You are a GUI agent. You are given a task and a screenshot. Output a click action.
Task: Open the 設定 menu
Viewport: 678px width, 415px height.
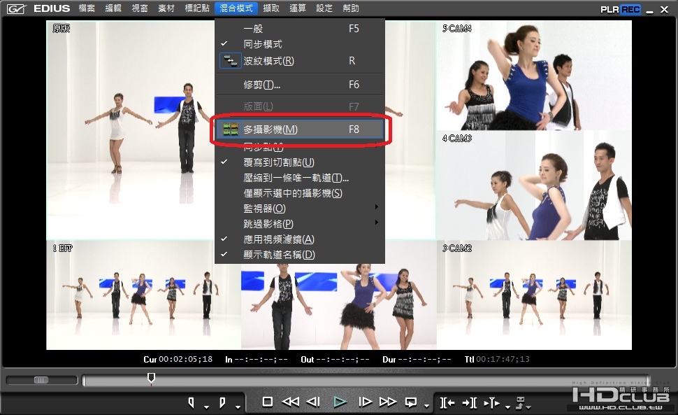(324, 8)
